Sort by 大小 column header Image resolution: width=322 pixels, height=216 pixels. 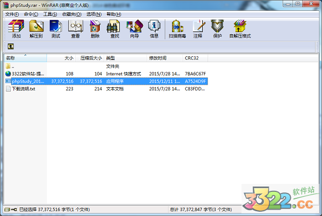[61, 58]
